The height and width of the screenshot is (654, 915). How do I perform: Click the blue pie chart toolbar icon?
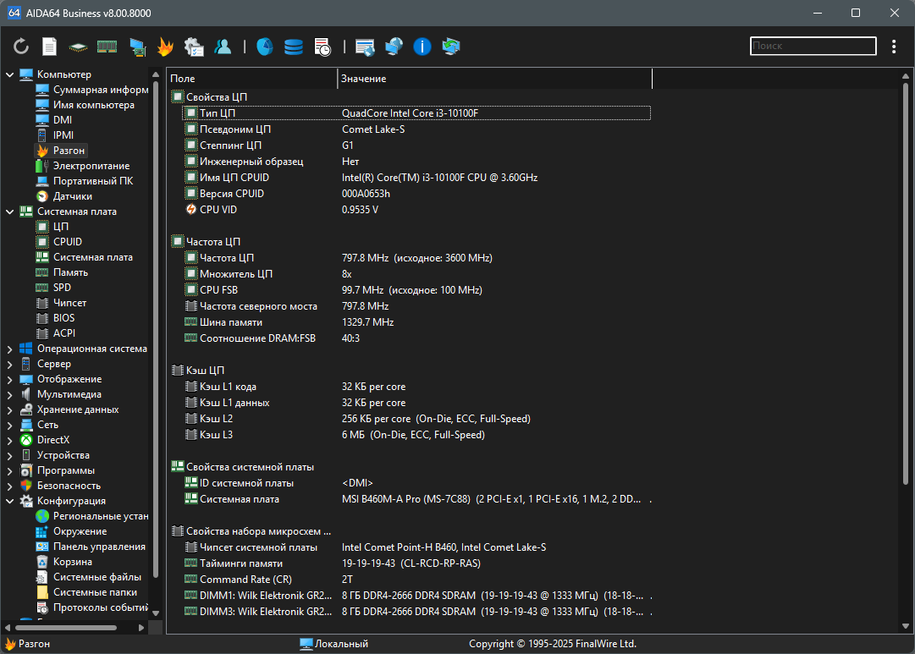[264, 46]
